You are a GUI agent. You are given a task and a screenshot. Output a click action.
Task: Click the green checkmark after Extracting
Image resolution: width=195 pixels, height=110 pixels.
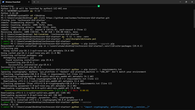pyautogui.click(x=99, y=6)
